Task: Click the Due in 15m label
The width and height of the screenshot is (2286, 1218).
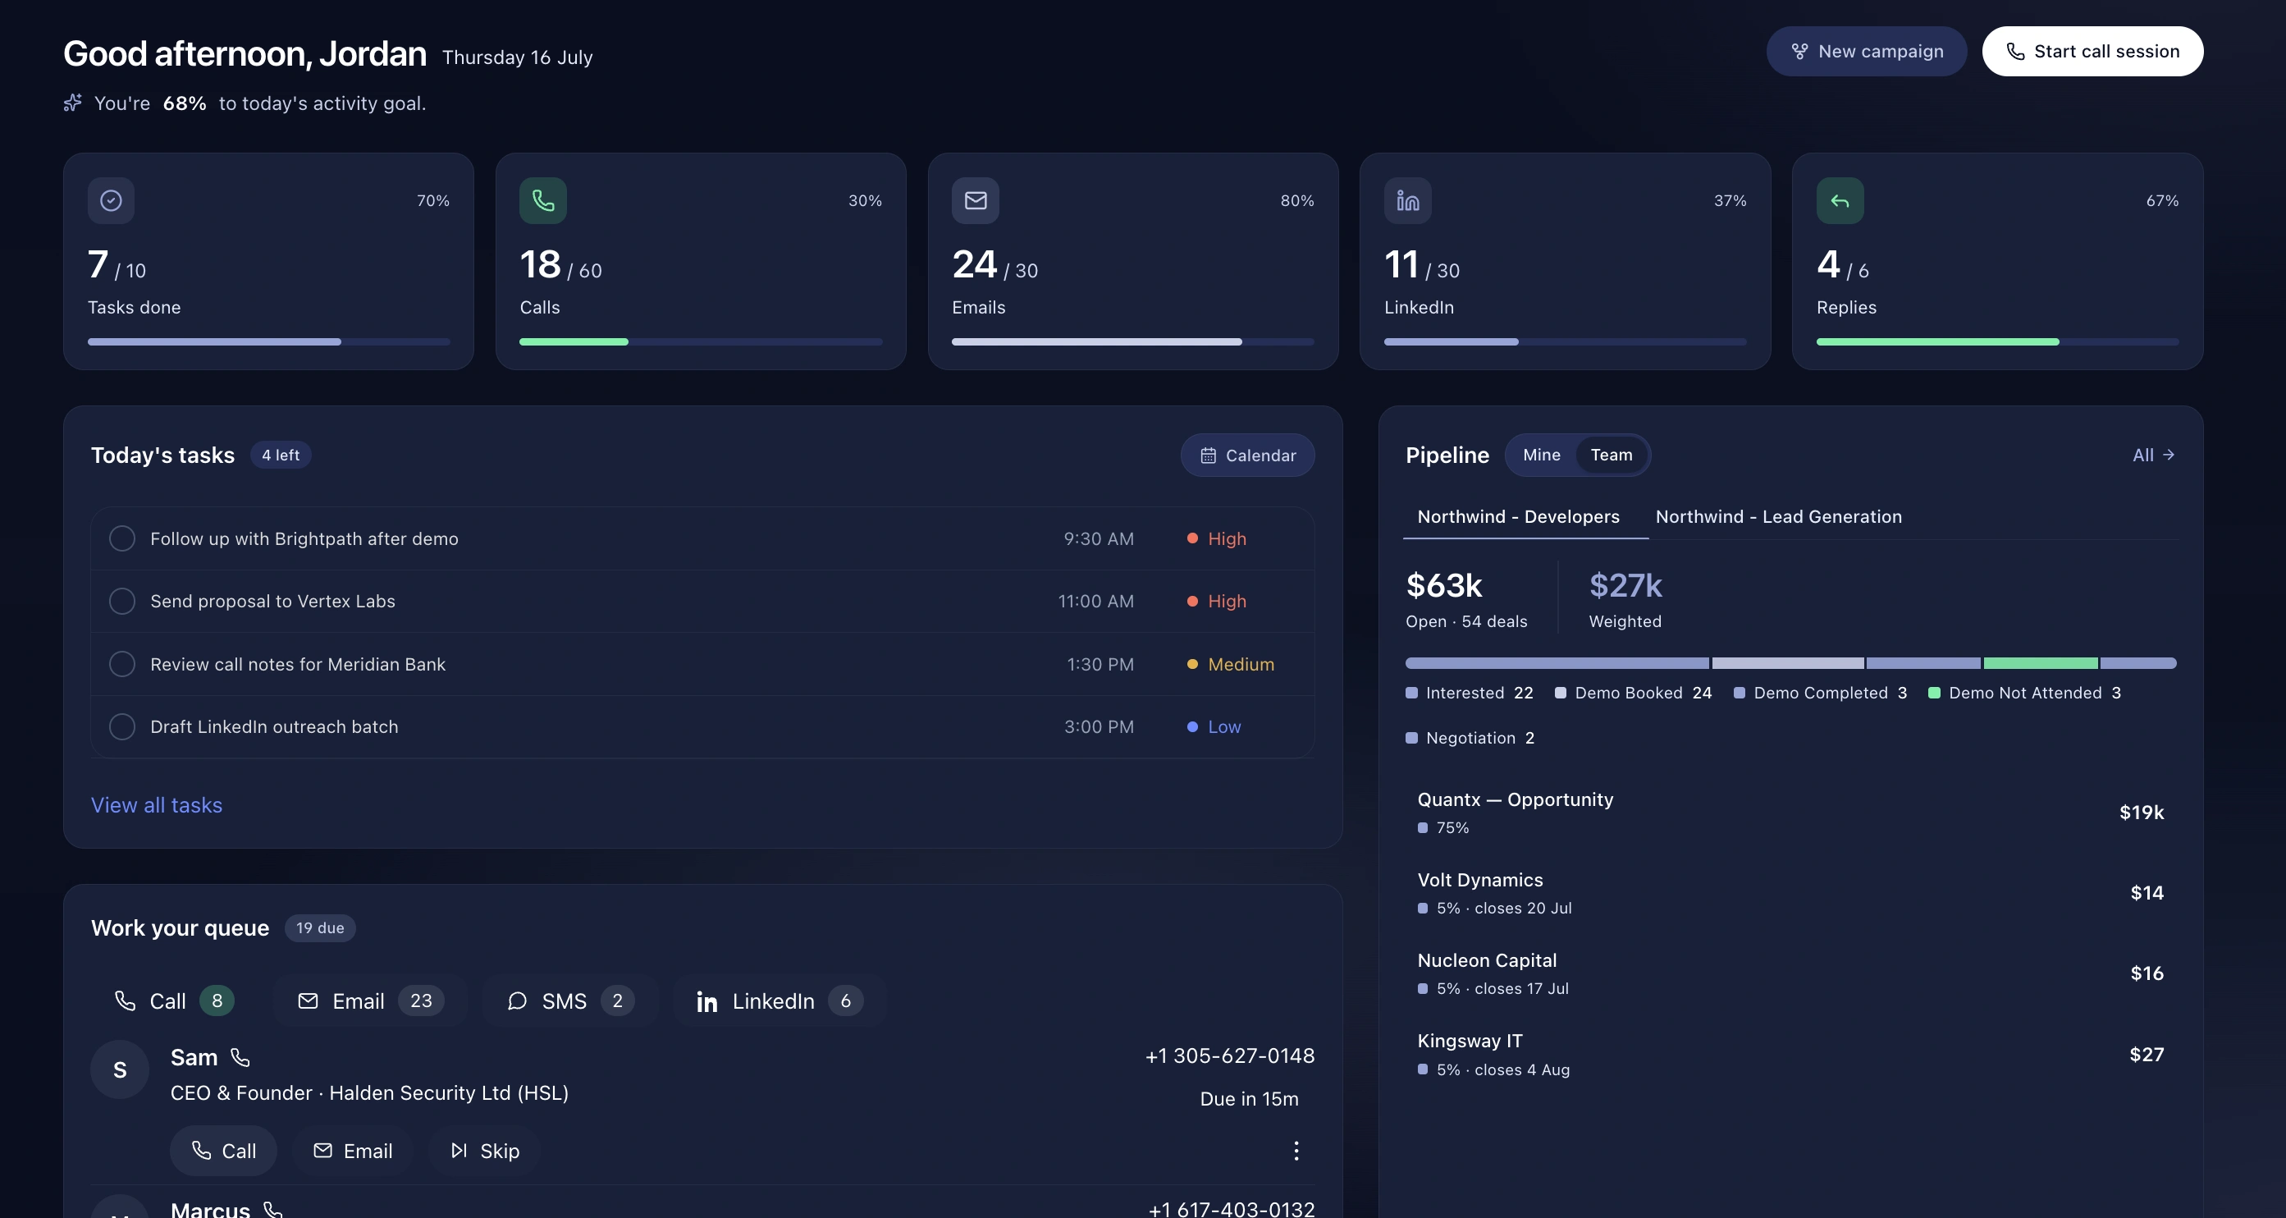Action: 1249,1099
